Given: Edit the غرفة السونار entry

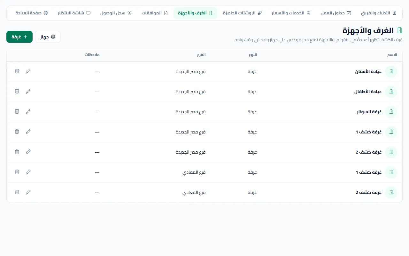Looking at the screenshot, I should (28, 111).
